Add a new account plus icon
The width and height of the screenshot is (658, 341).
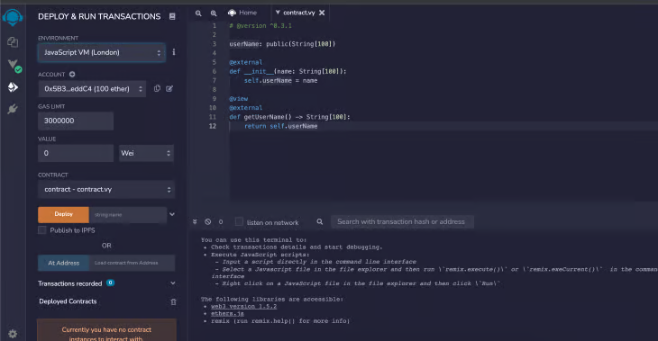point(72,74)
